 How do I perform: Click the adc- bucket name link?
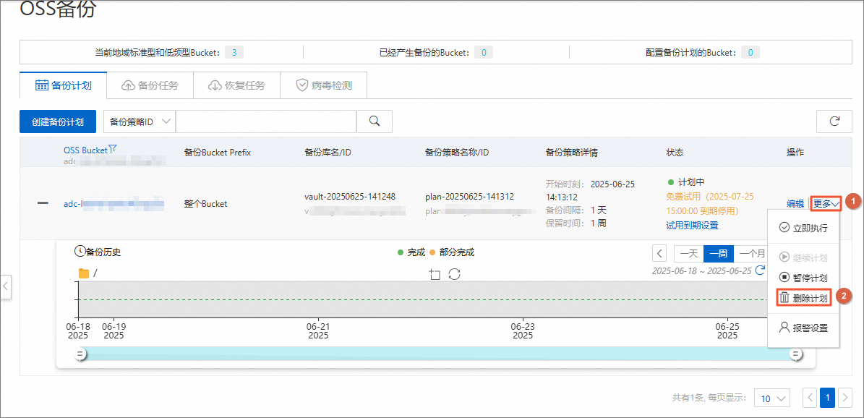click(x=114, y=203)
